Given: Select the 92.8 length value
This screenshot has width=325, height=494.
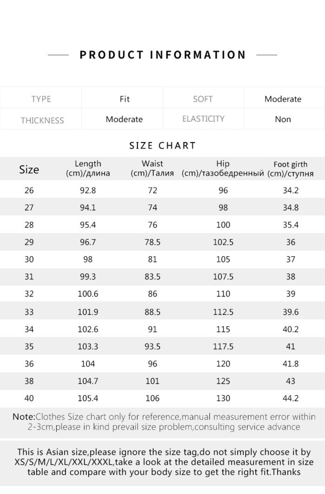Looking at the screenshot, I should coord(88,190).
